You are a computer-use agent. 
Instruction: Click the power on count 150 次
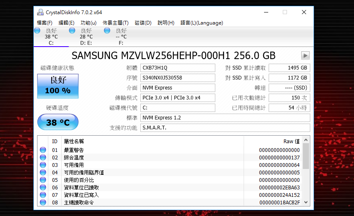289,98
